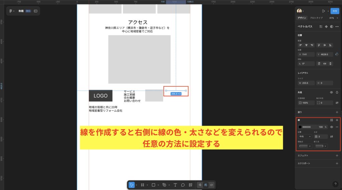Screen dimensions: 342x190
Task: Switch to the プロトタイプ tab
Action: pos(316,18)
